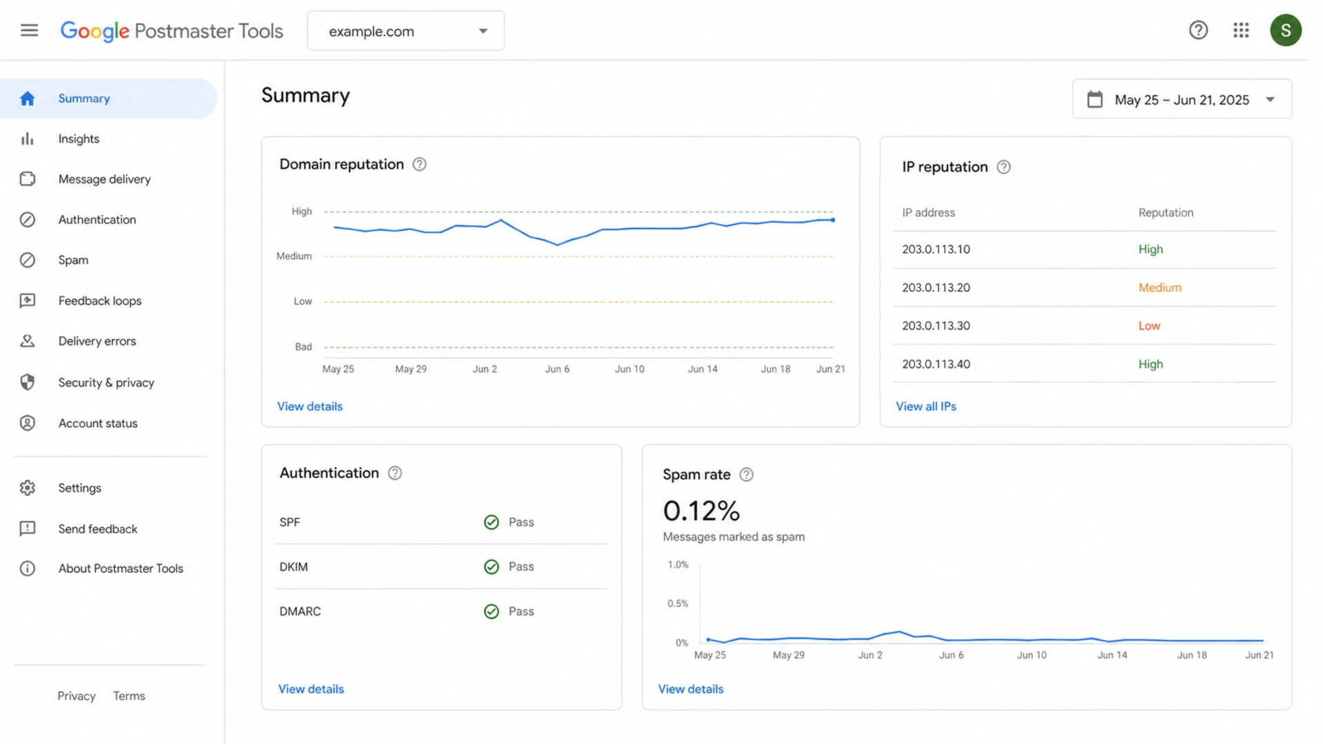Expand the date range dropdown arrow

1270,100
